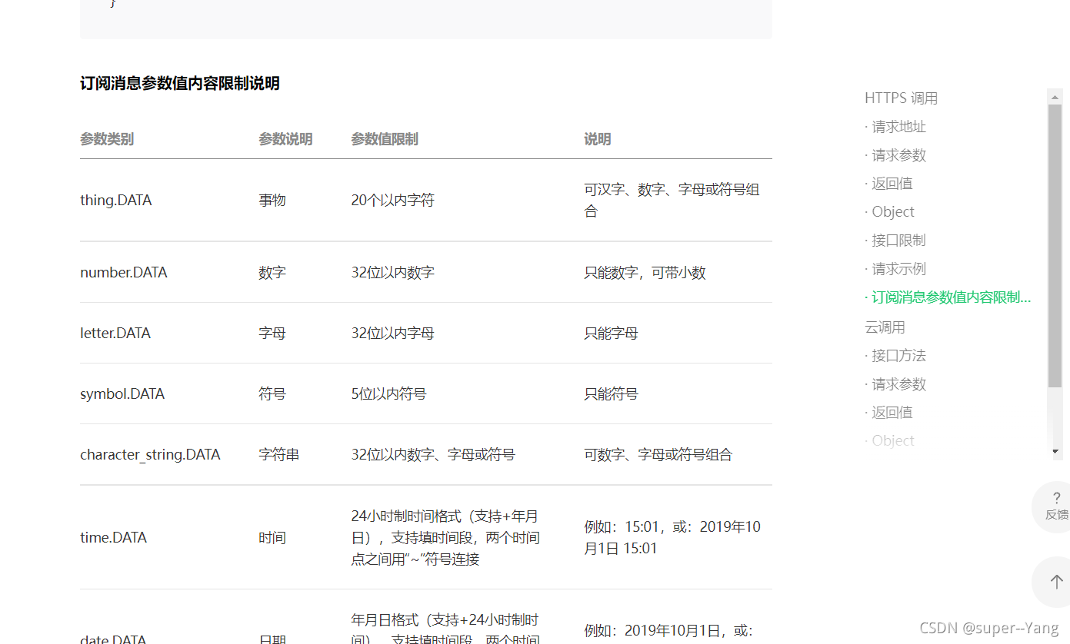The width and height of the screenshot is (1070, 644).
Task: Click the 字符串 description cell
Action: [x=279, y=455]
